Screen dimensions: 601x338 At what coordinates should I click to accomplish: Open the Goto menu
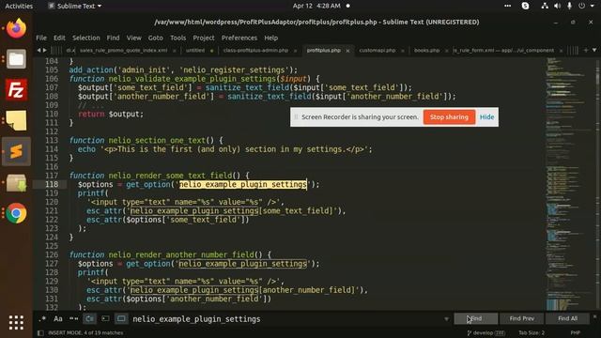click(156, 38)
